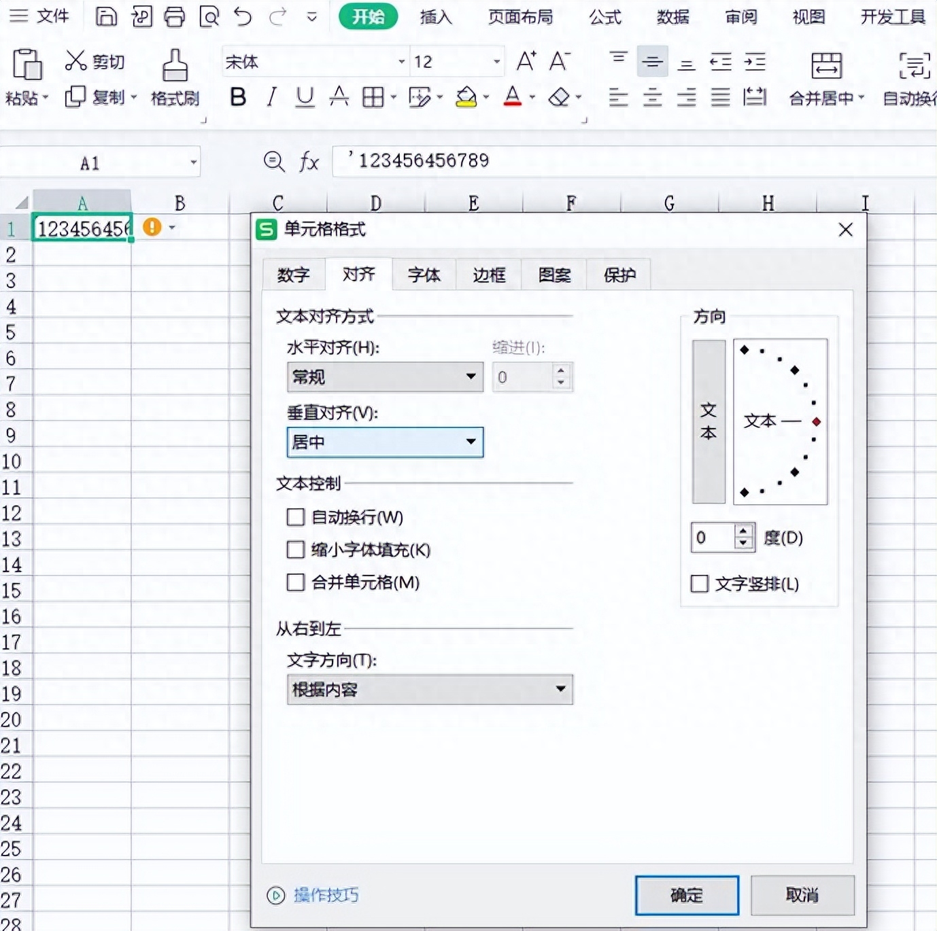The width and height of the screenshot is (937, 931).
Task: Toggle Italic formatting
Action: point(272,97)
